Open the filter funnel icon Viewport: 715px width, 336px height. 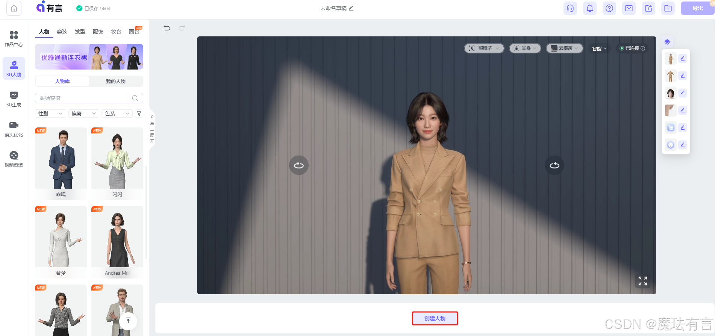139,114
